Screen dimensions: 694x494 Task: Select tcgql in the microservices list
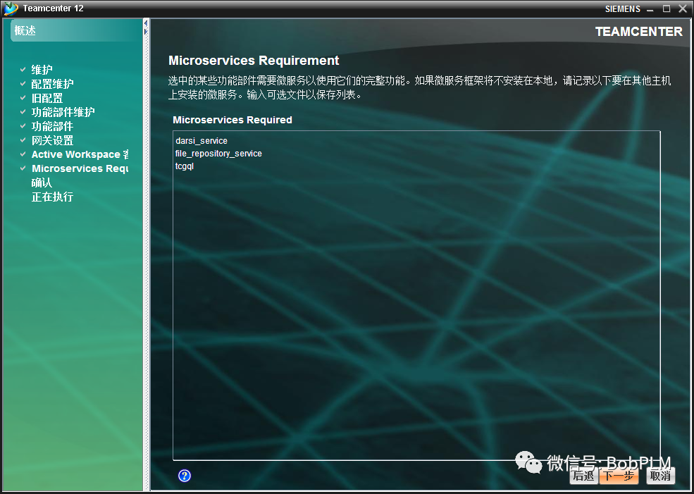[x=185, y=166]
